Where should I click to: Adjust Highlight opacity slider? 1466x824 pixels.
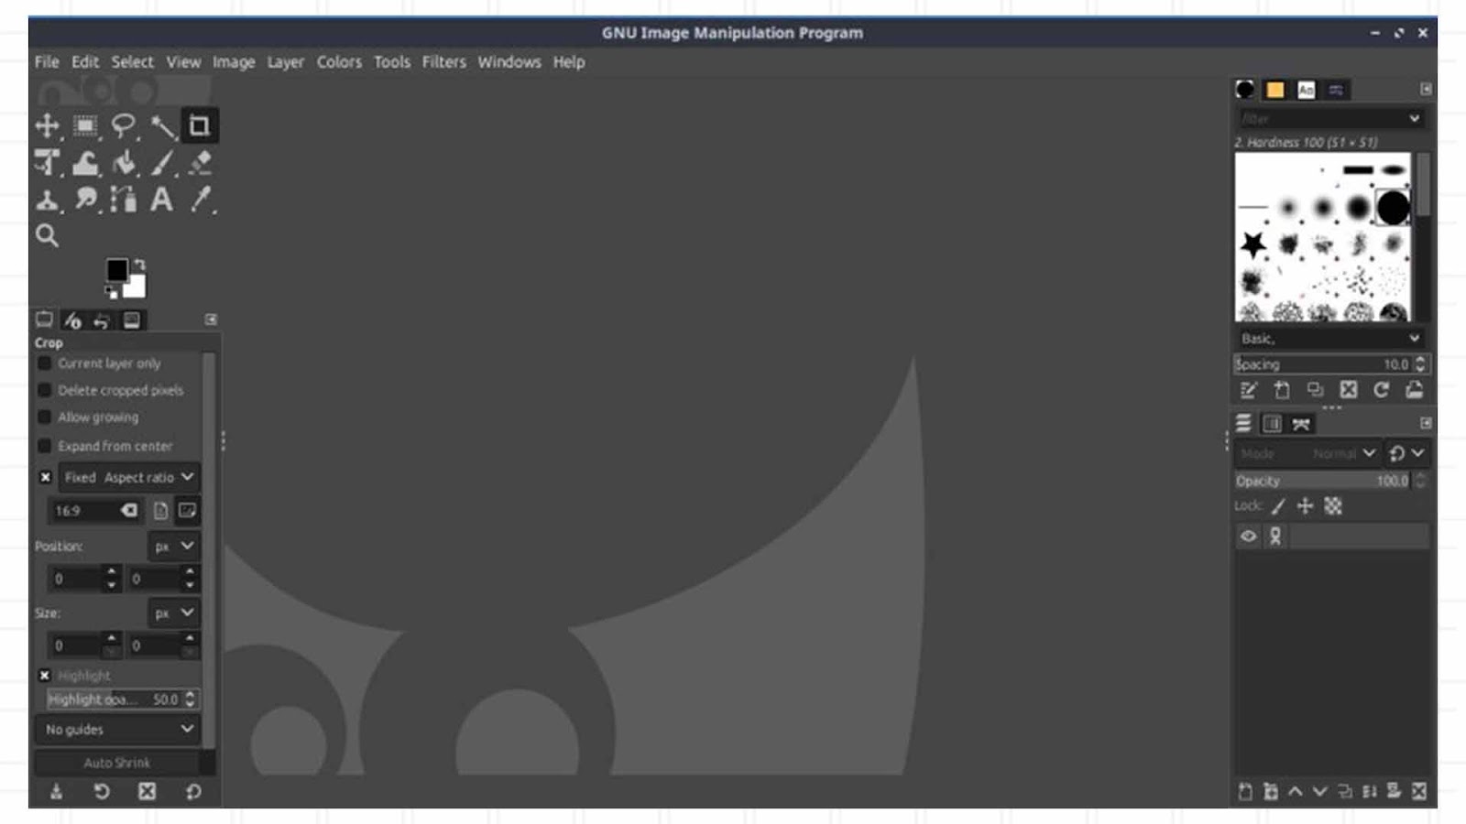tap(122, 699)
